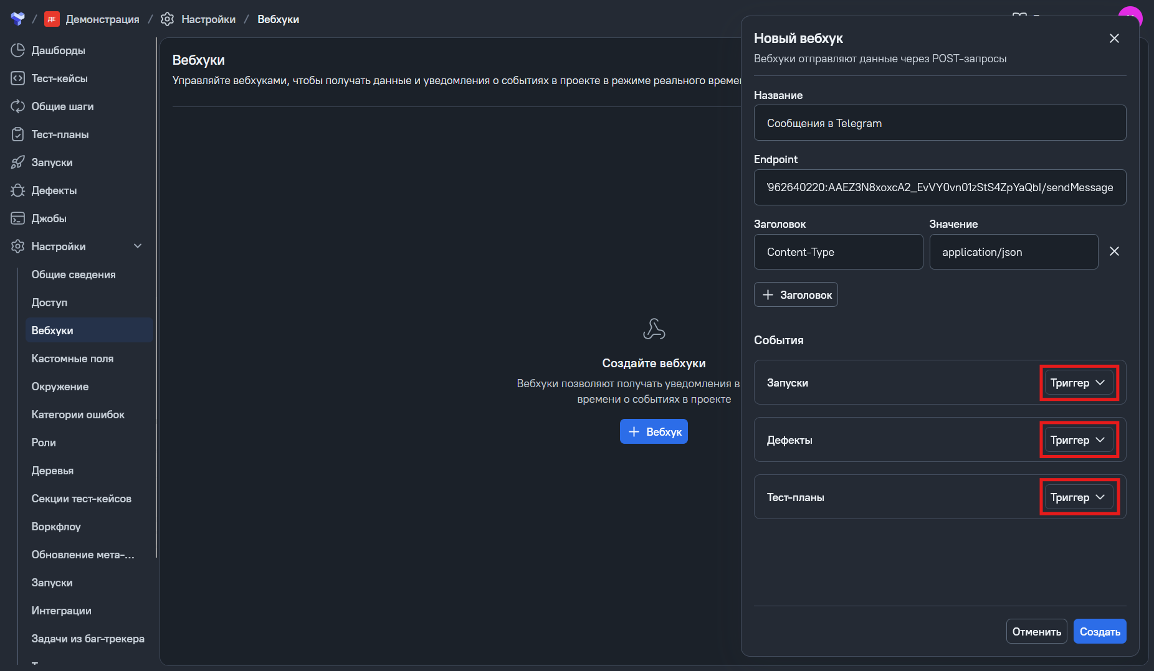Close the Новый вебхук panel

pos(1114,39)
